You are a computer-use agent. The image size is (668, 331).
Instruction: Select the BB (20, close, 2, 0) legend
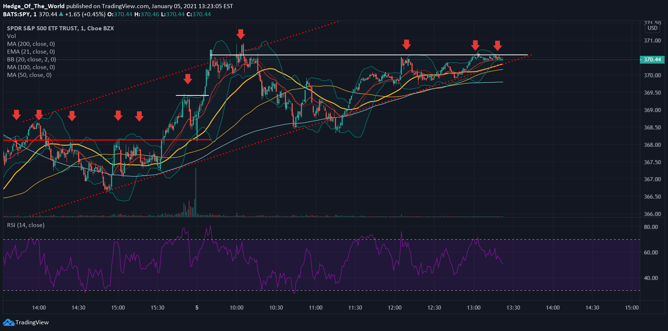point(31,59)
